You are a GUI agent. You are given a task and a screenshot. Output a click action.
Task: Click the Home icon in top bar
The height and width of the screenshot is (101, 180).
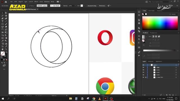point(6,2)
